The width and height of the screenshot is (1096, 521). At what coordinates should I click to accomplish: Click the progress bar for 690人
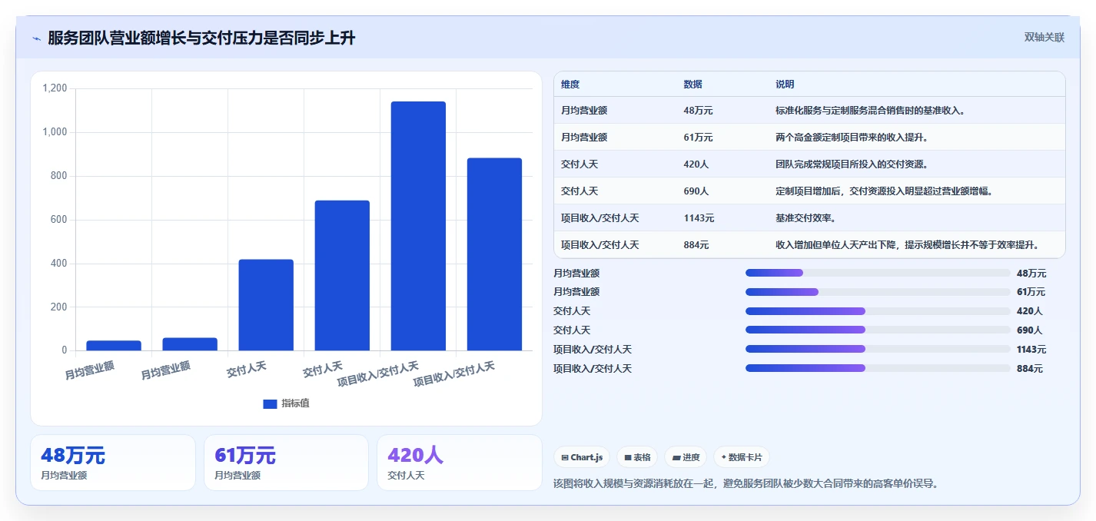coord(878,330)
